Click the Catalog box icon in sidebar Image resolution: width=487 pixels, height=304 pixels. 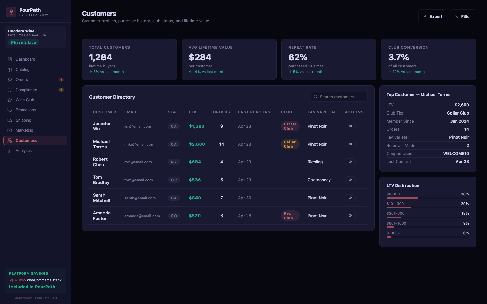10,70
